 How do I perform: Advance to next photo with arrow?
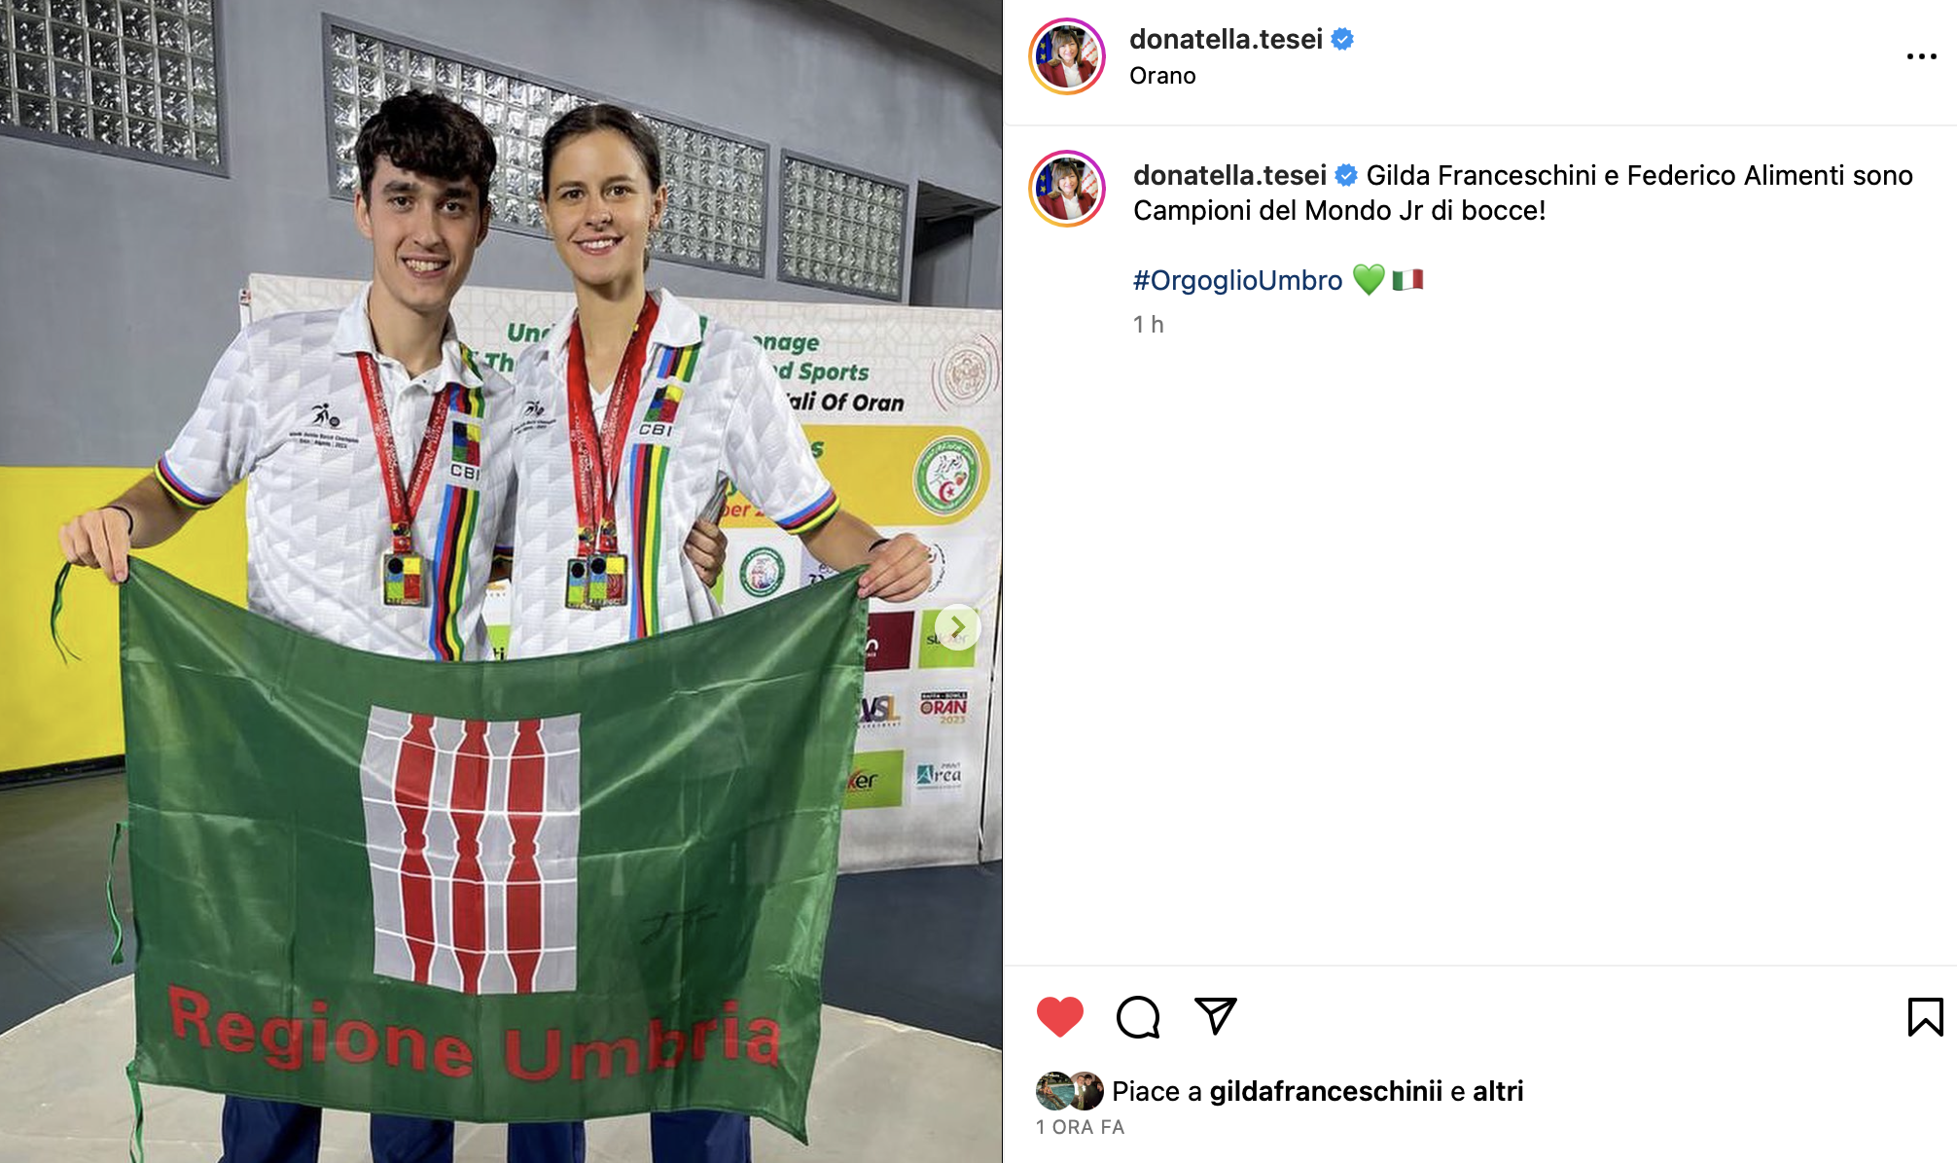(957, 626)
